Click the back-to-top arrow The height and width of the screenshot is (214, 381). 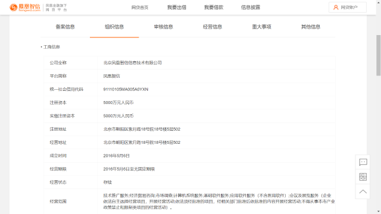(363, 191)
